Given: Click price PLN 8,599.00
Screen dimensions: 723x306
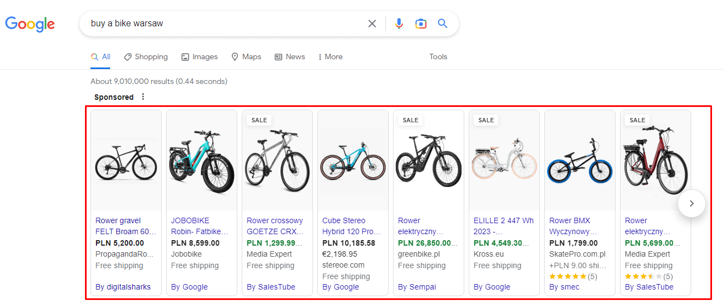Looking at the screenshot, I should [x=195, y=243].
